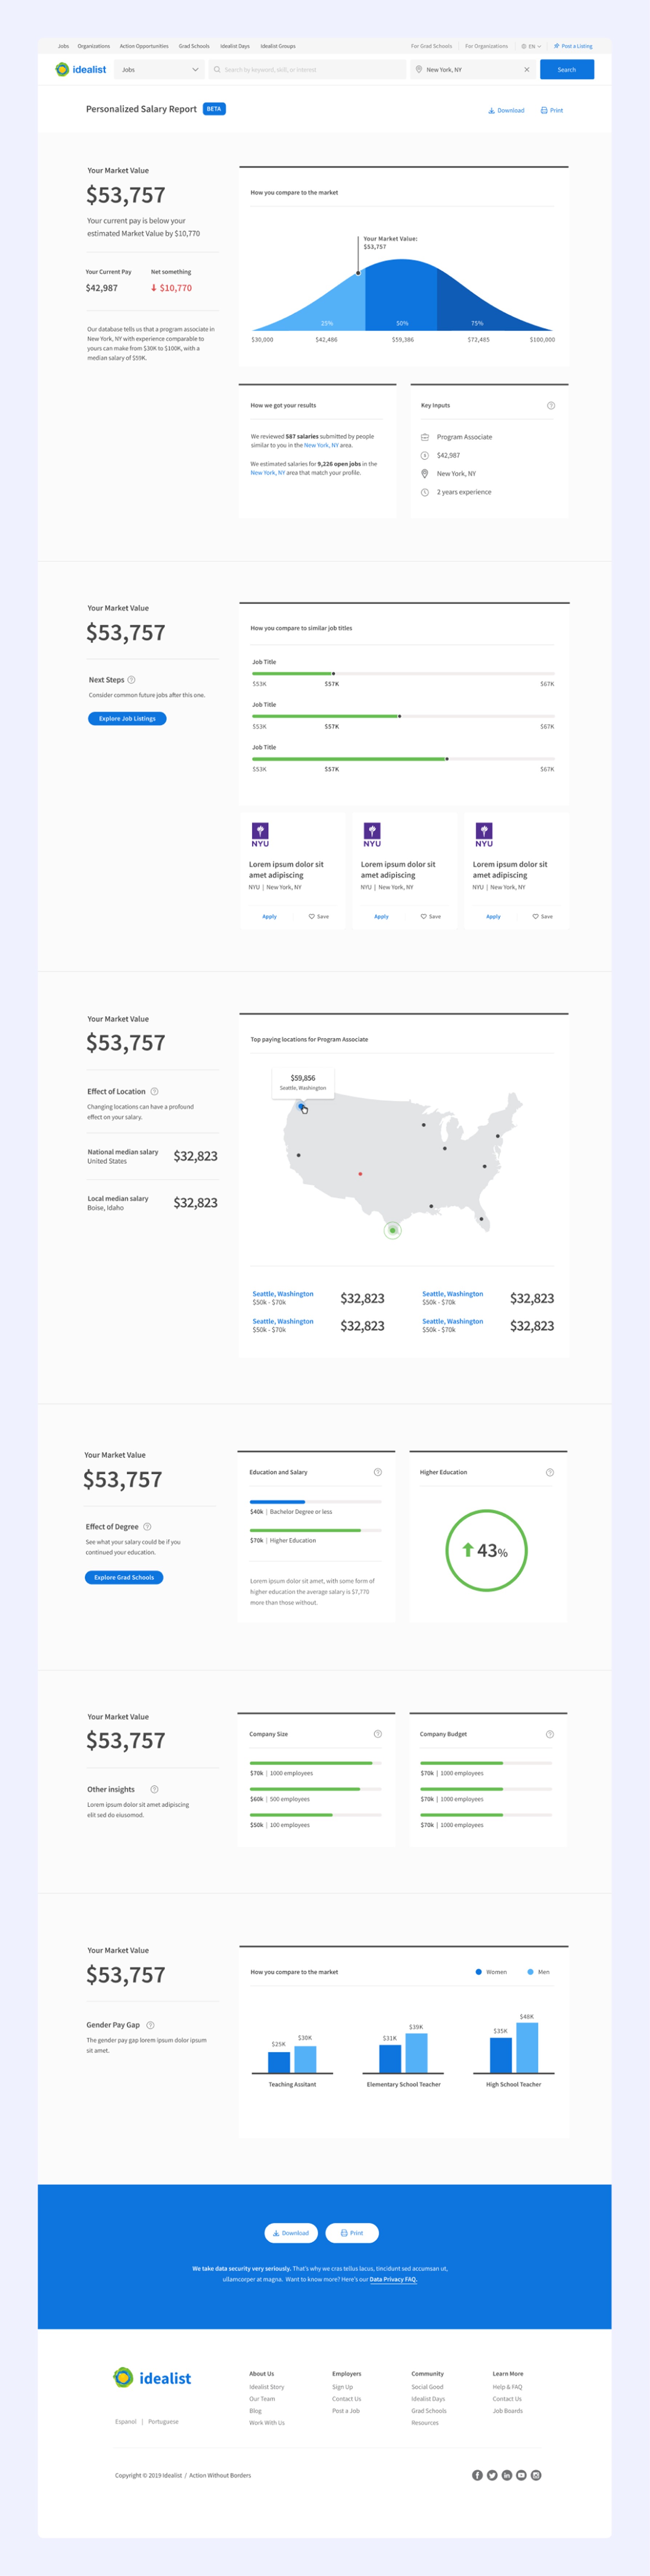This screenshot has height=2576, width=650.
Task: Open the LinkedIn icon in the footer
Action: (507, 2475)
